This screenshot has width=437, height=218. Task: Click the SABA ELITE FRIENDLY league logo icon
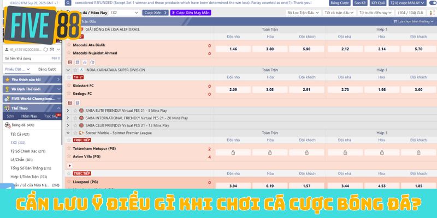tap(81, 111)
